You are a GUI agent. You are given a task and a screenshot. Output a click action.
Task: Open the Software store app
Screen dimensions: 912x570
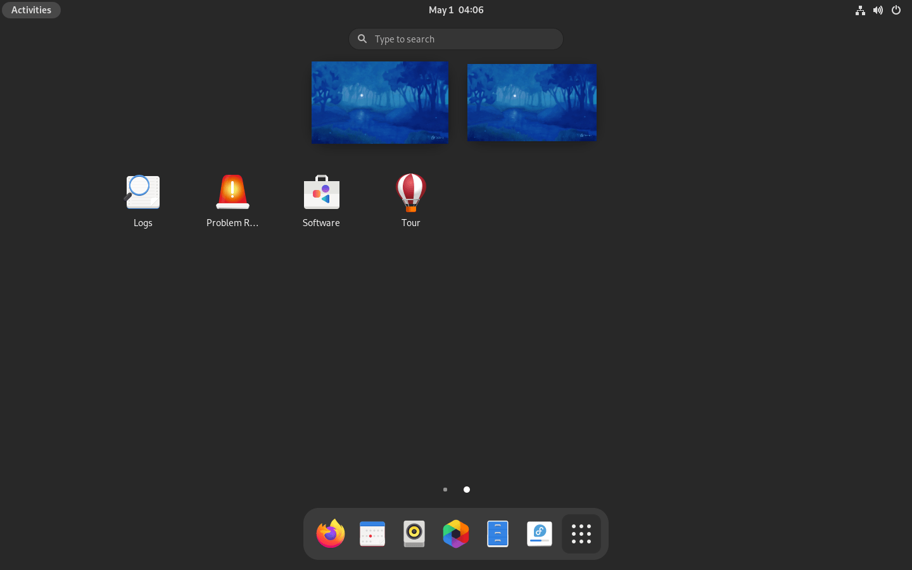322,200
